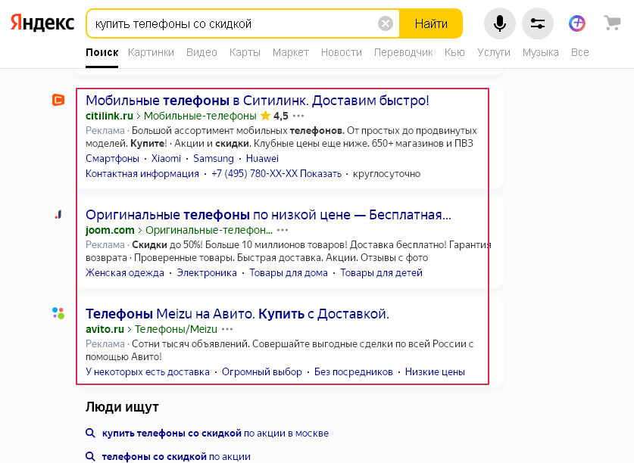Click the microphone voice search icon
Viewport: 634px width, 463px height.
point(500,23)
